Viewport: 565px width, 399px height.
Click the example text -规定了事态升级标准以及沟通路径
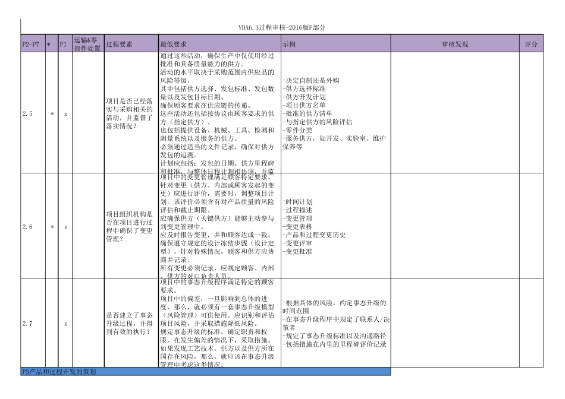pos(334,335)
